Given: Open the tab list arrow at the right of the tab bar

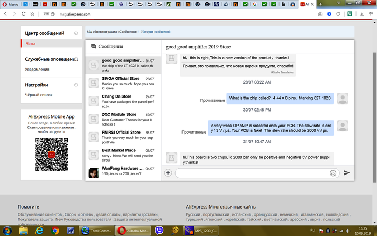Looking at the screenshot, I should (x=339, y=3).
